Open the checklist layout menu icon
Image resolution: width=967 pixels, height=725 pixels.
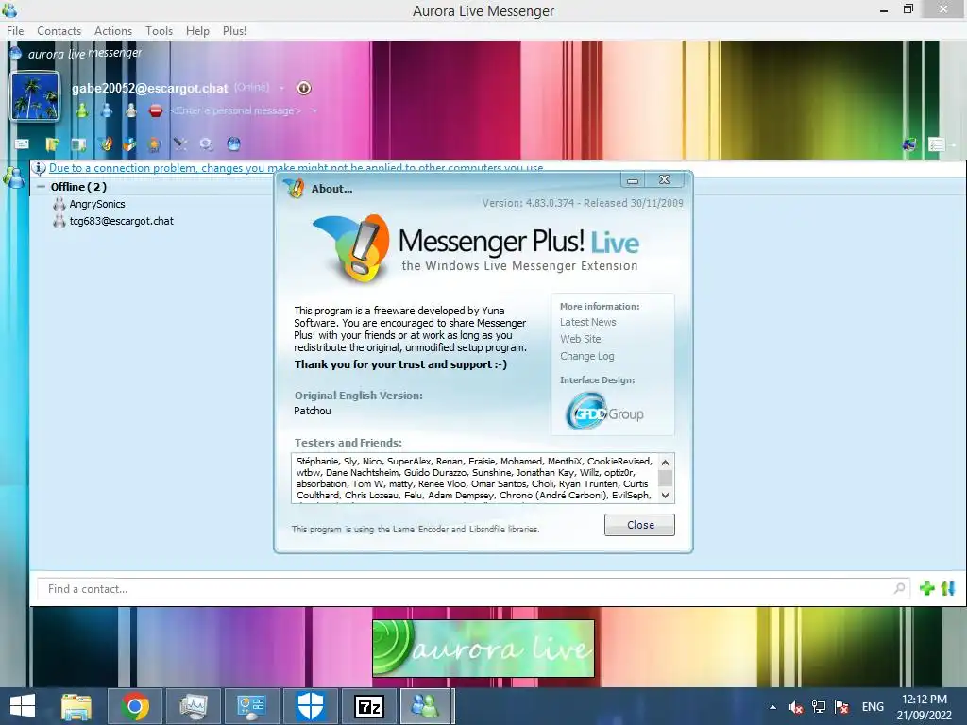(x=937, y=144)
